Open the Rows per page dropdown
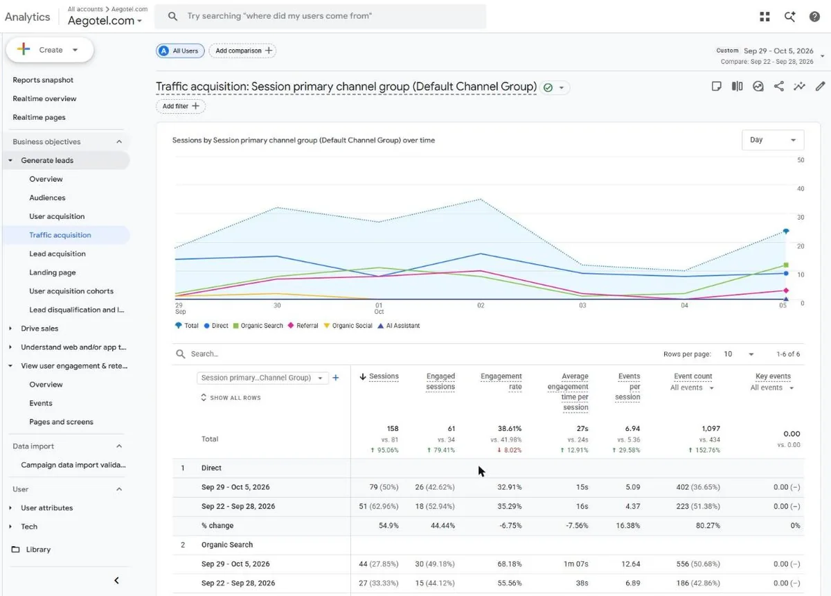The height and width of the screenshot is (596, 831). coord(738,354)
